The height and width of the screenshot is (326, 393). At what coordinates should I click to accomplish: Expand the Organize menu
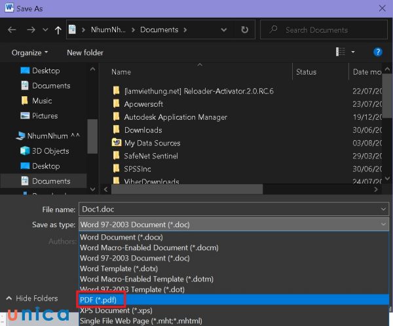[29, 52]
